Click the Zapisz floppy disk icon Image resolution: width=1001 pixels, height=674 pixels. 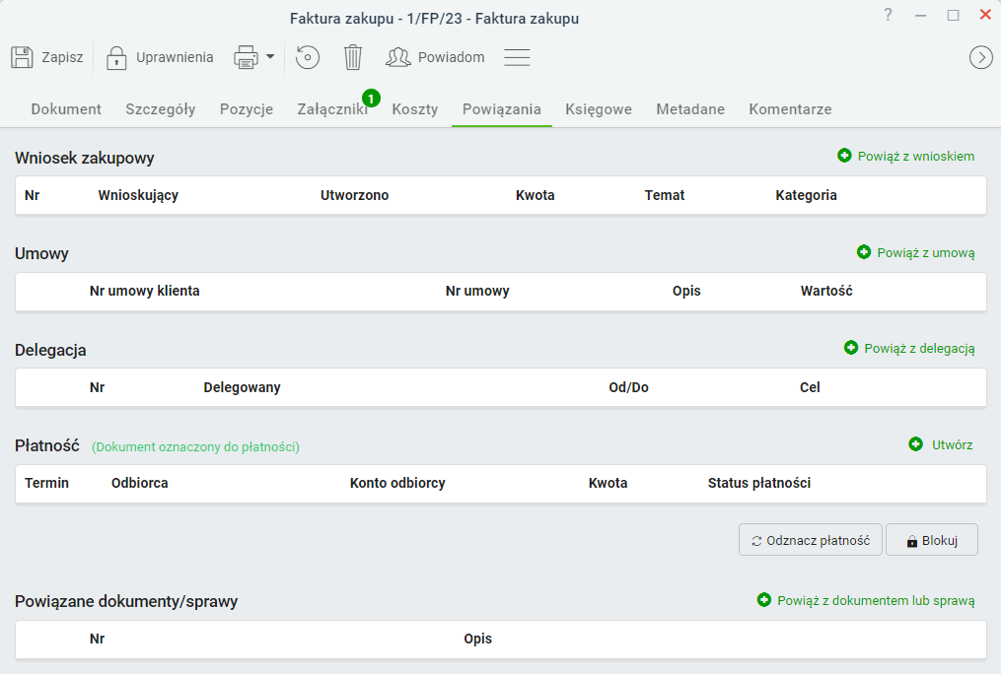(x=22, y=57)
